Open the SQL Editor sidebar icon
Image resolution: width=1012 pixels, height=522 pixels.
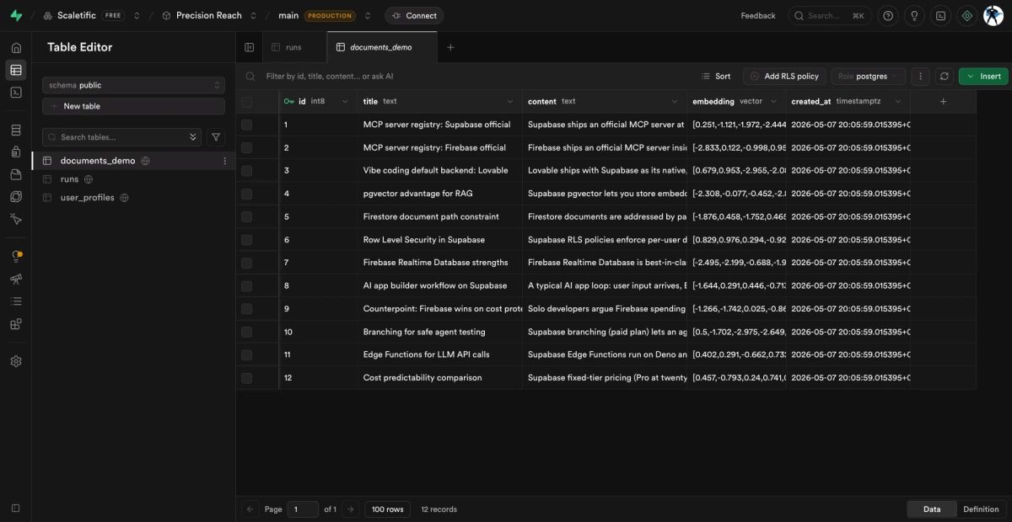pyautogui.click(x=16, y=93)
